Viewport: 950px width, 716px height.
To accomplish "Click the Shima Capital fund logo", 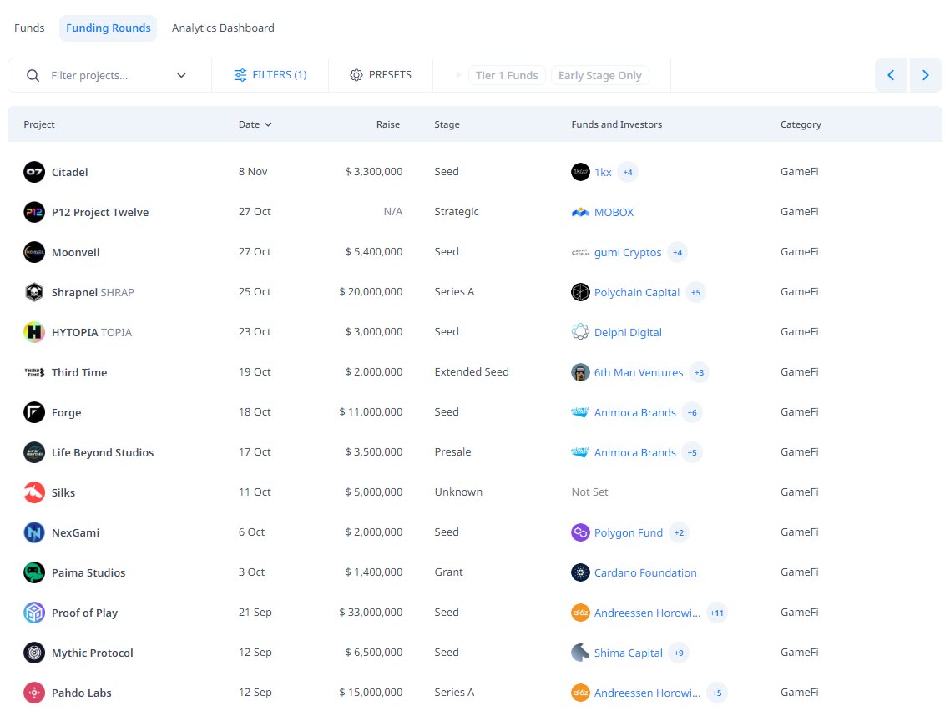I will coord(580,653).
